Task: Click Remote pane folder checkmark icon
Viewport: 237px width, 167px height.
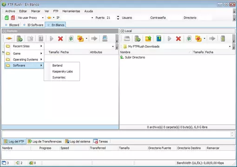Action: point(80,39)
